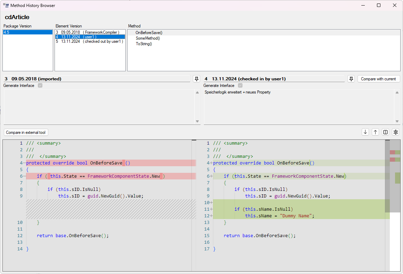Click right diff line 6 plus marker
Screen dimensions: 403x274
(211, 176)
